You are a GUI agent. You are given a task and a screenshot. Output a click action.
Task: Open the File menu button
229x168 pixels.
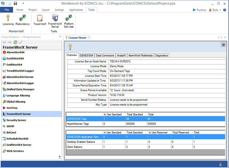[x=7, y=10]
